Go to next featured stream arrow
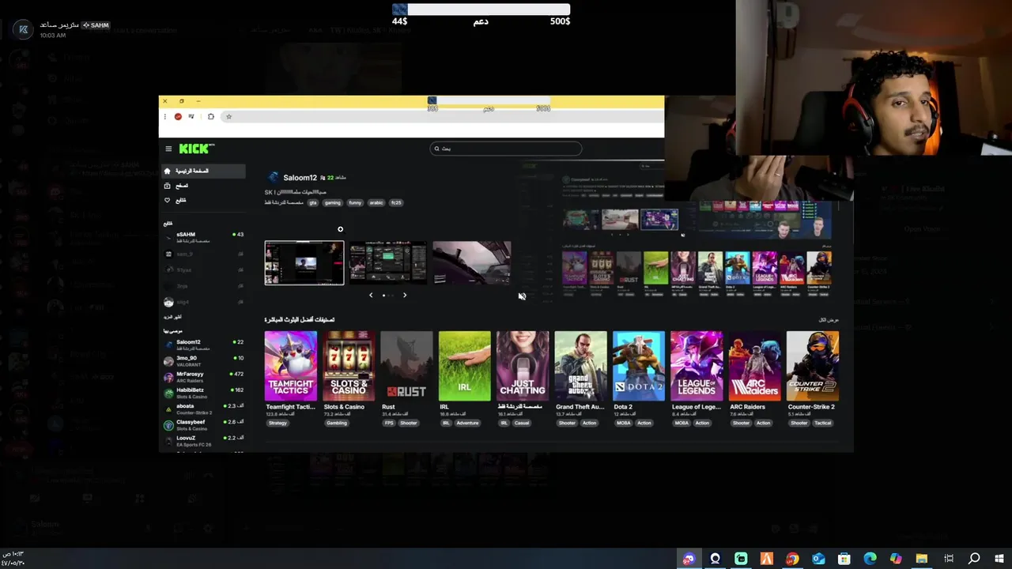Viewport: 1012px width, 569px height. click(x=404, y=296)
